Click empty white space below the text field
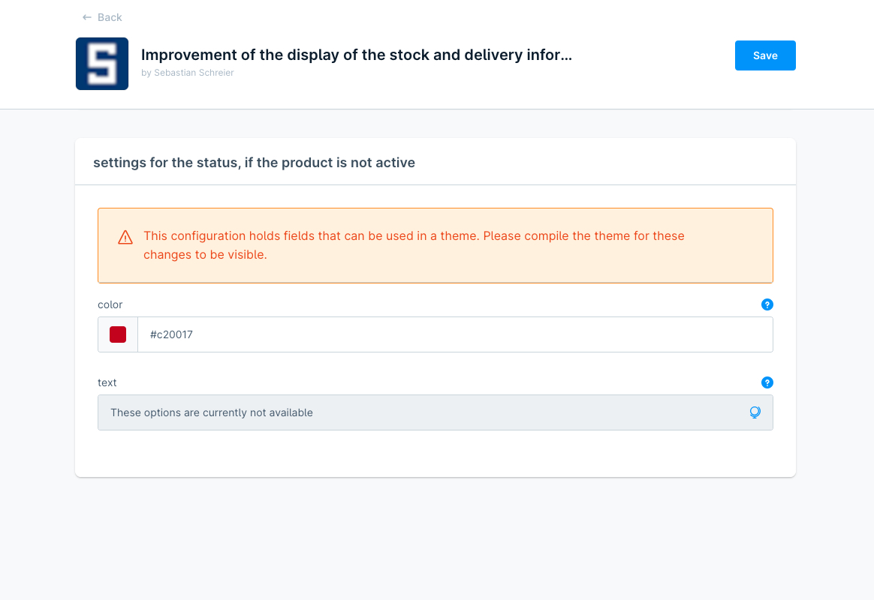 pyautogui.click(x=435, y=453)
